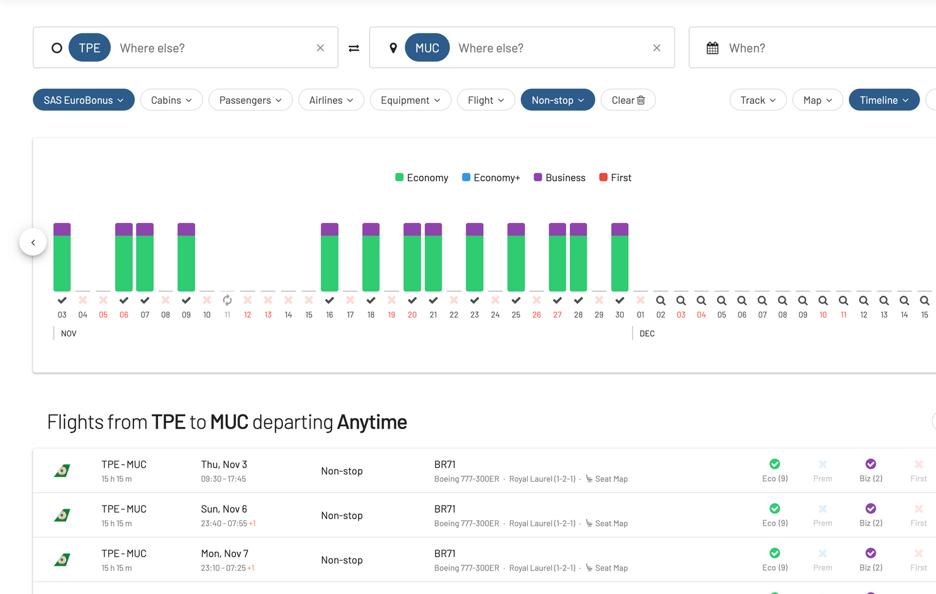The width and height of the screenshot is (936, 594).
Task: Search Dec 12 with magnifier icon
Action: click(x=863, y=301)
